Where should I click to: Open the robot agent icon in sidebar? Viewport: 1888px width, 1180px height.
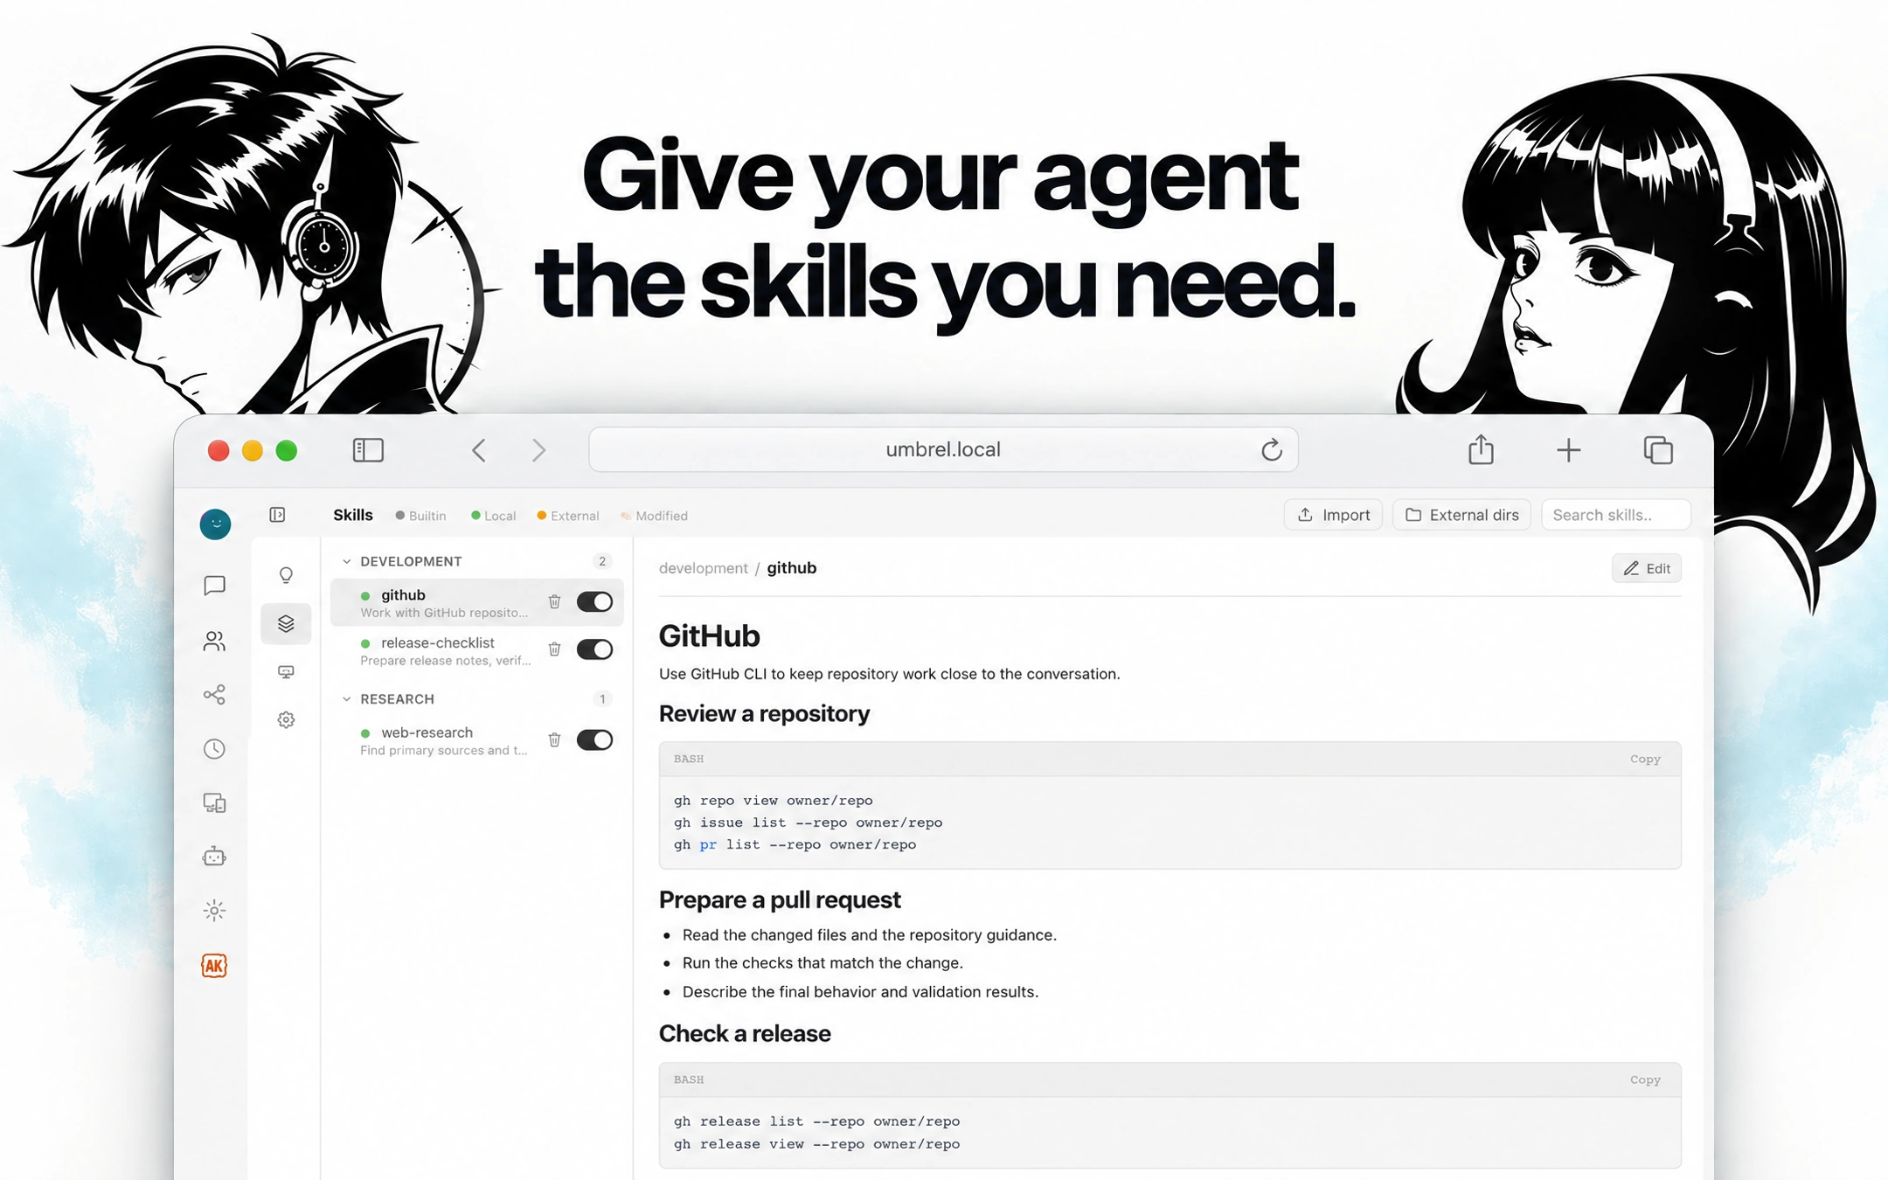point(214,857)
